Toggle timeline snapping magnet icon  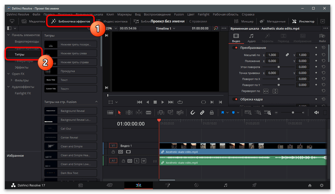point(193,113)
